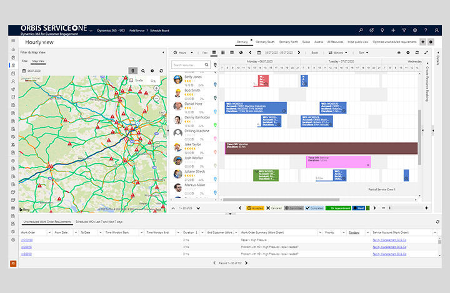Switch to grid table board view
This screenshot has height=293, width=450.
(232, 52)
